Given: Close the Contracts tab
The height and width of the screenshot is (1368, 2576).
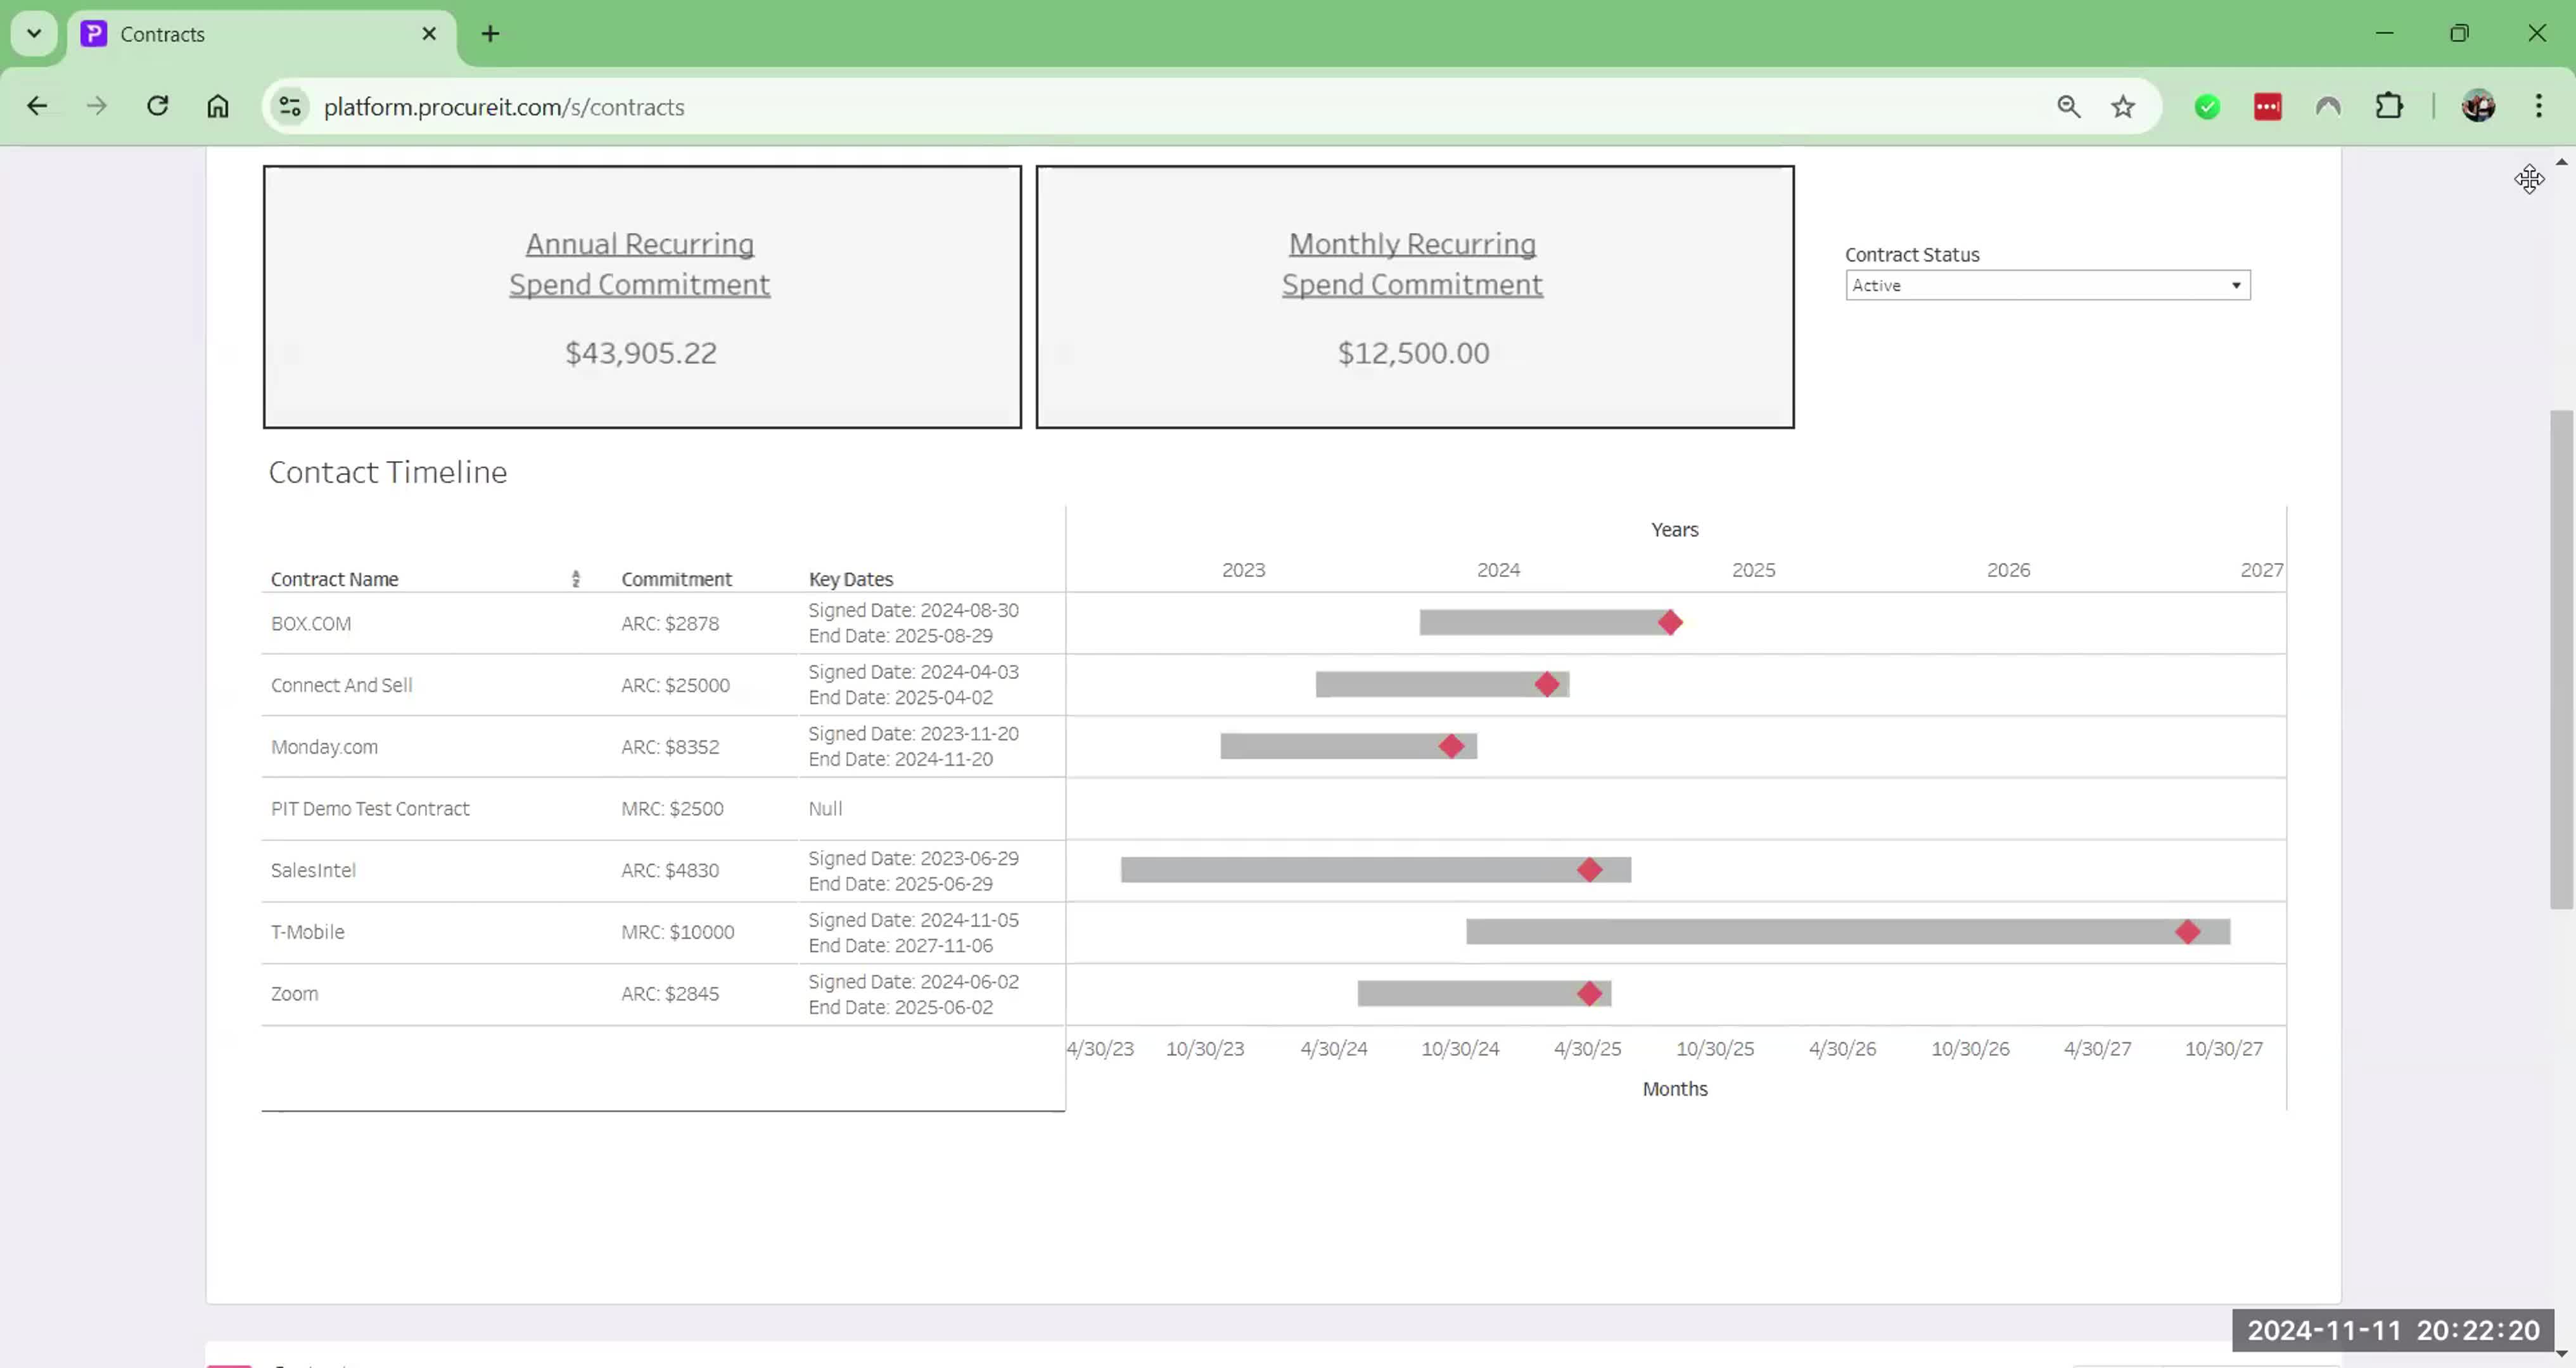Looking at the screenshot, I should [429, 34].
